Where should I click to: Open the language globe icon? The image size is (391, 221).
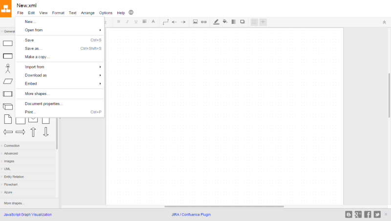pos(131,13)
